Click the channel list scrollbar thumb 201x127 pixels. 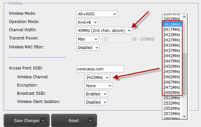(x=185, y=74)
